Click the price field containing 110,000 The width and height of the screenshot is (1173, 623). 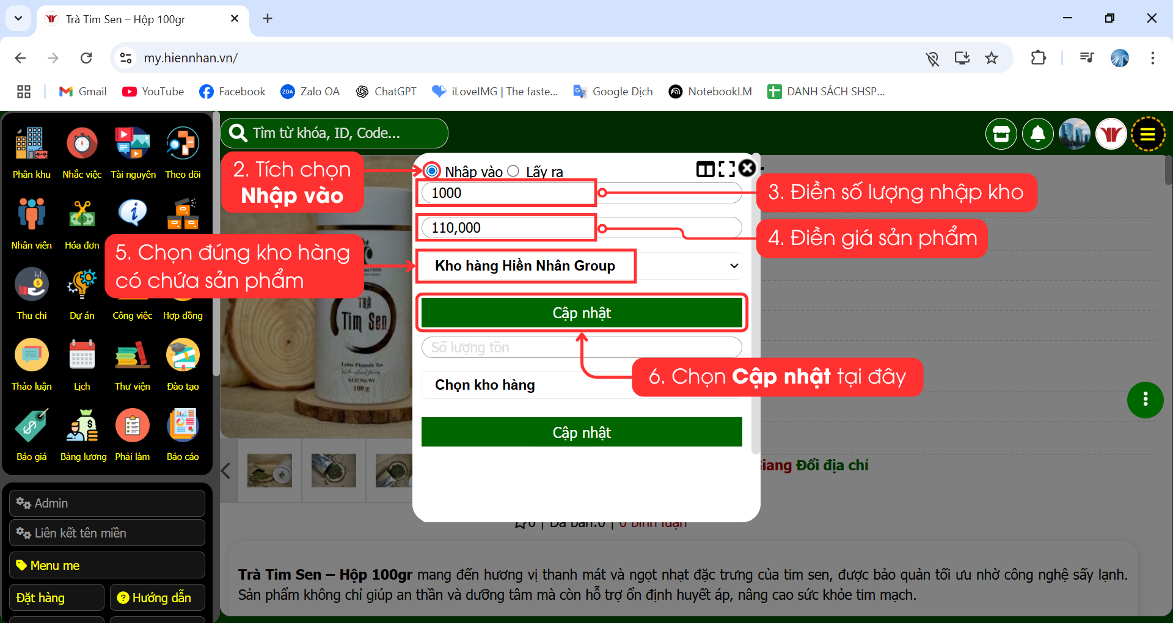click(x=582, y=228)
